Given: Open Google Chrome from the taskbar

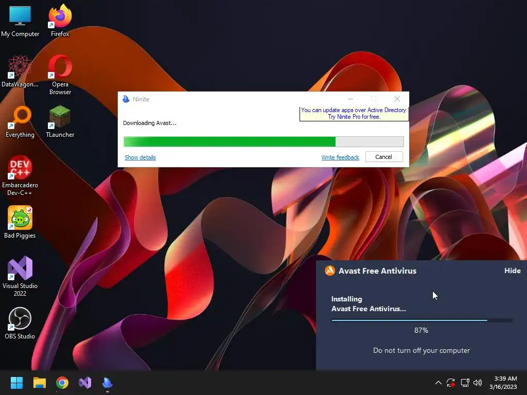Looking at the screenshot, I should click(x=62, y=383).
